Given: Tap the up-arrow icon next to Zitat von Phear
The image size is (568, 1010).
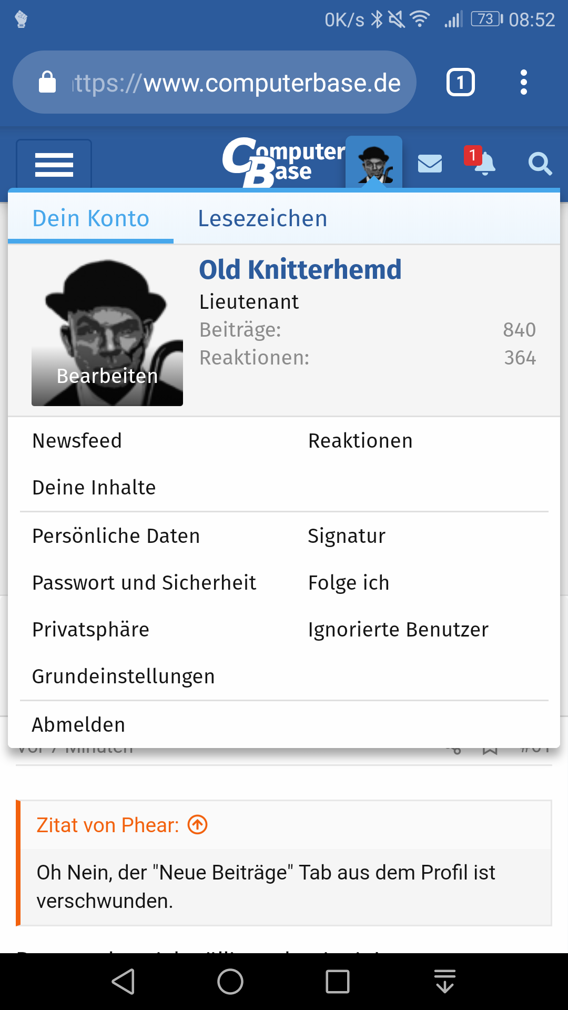Looking at the screenshot, I should coord(198,824).
